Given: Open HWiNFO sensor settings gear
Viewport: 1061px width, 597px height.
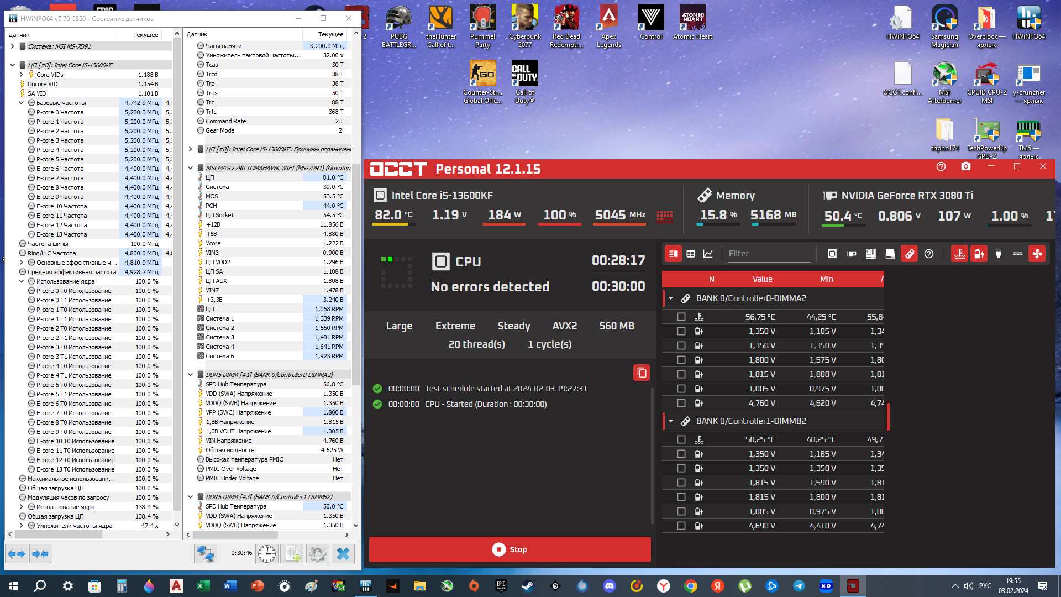Looking at the screenshot, I should [318, 553].
